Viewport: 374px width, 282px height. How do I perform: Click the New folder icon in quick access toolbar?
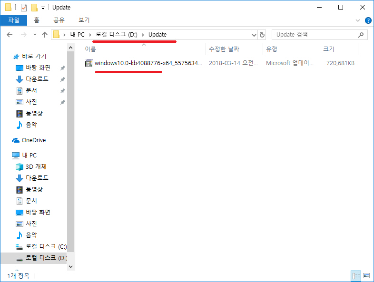coord(35,8)
